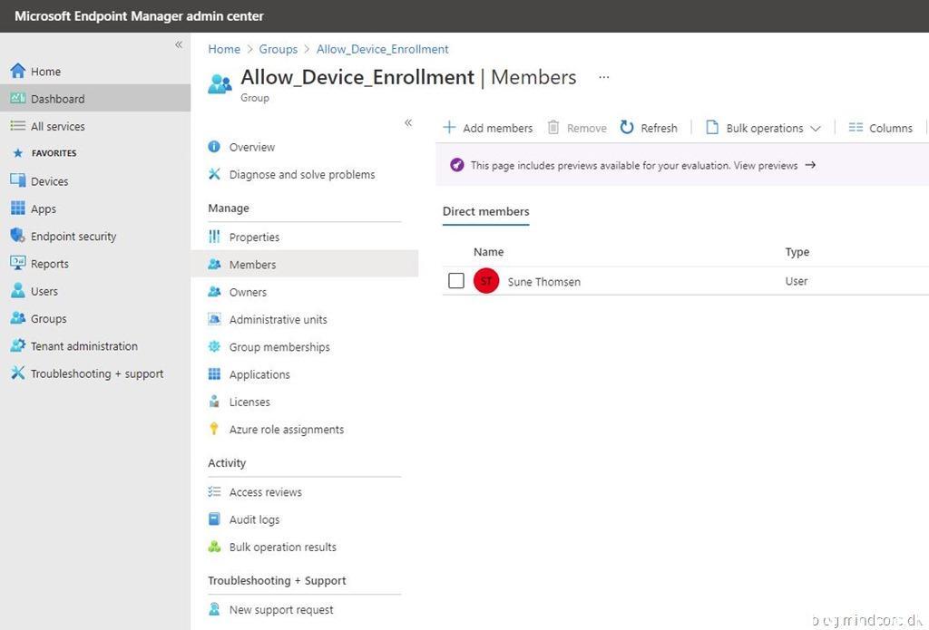The width and height of the screenshot is (929, 630).
Task: Select the Tenant administration icon
Action: coord(17,346)
